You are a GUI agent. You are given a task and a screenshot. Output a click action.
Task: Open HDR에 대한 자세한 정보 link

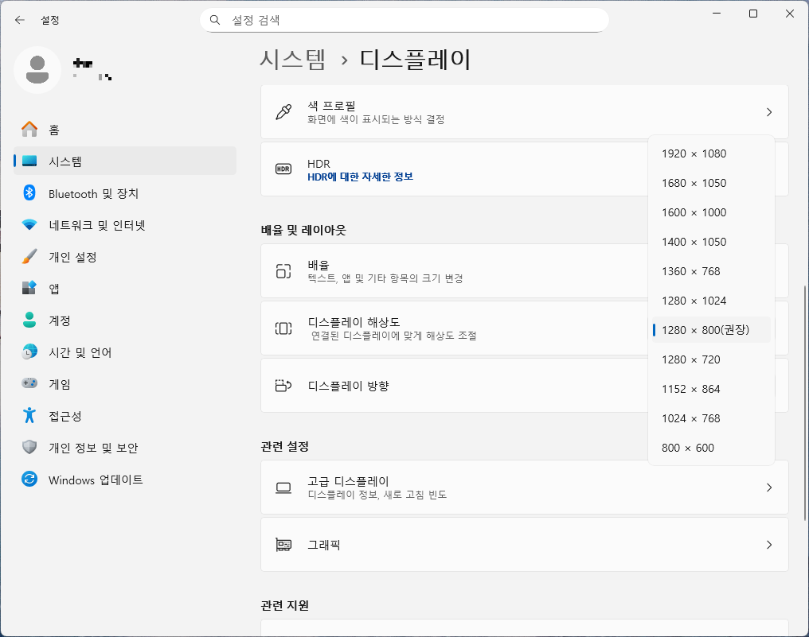coord(360,177)
